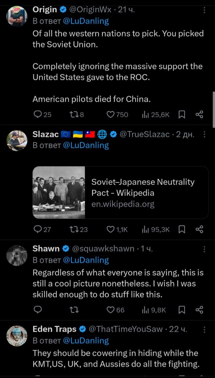Share Origin's tweet
Viewport: 215px width, 378px height.
point(200,115)
